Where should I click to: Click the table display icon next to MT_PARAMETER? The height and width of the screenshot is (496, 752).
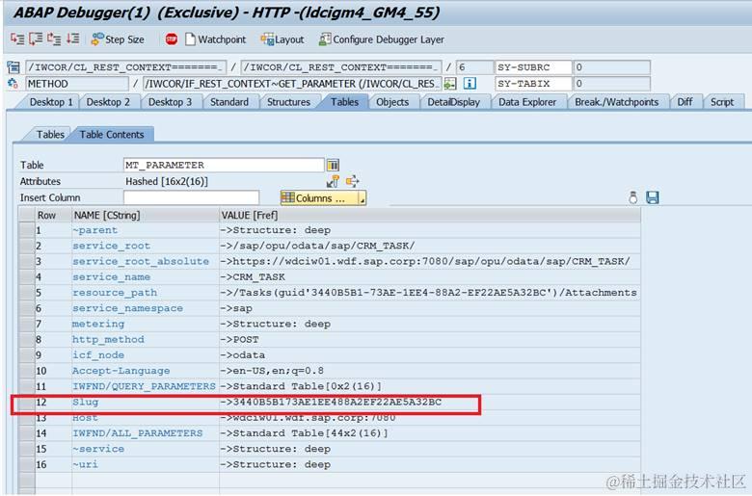(x=333, y=165)
